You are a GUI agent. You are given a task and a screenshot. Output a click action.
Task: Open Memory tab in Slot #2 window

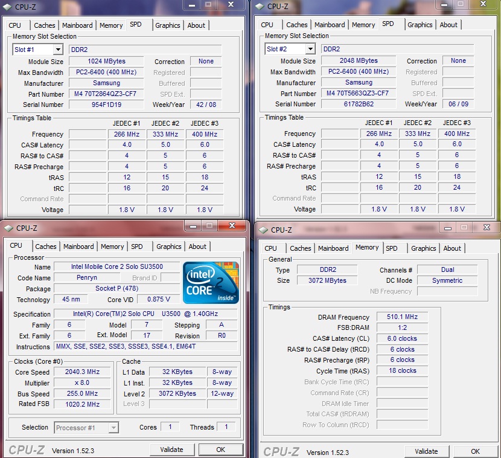point(363,25)
